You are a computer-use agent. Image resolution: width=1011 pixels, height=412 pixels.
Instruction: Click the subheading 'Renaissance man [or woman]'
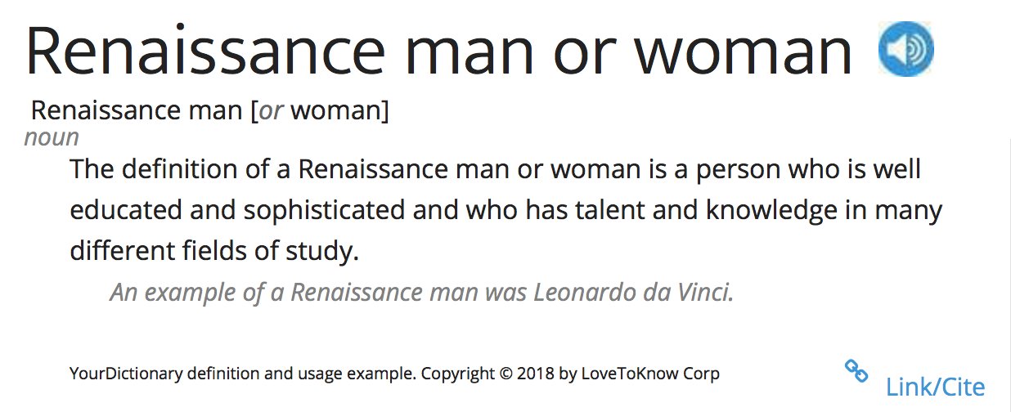pyautogui.click(x=209, y=110)
